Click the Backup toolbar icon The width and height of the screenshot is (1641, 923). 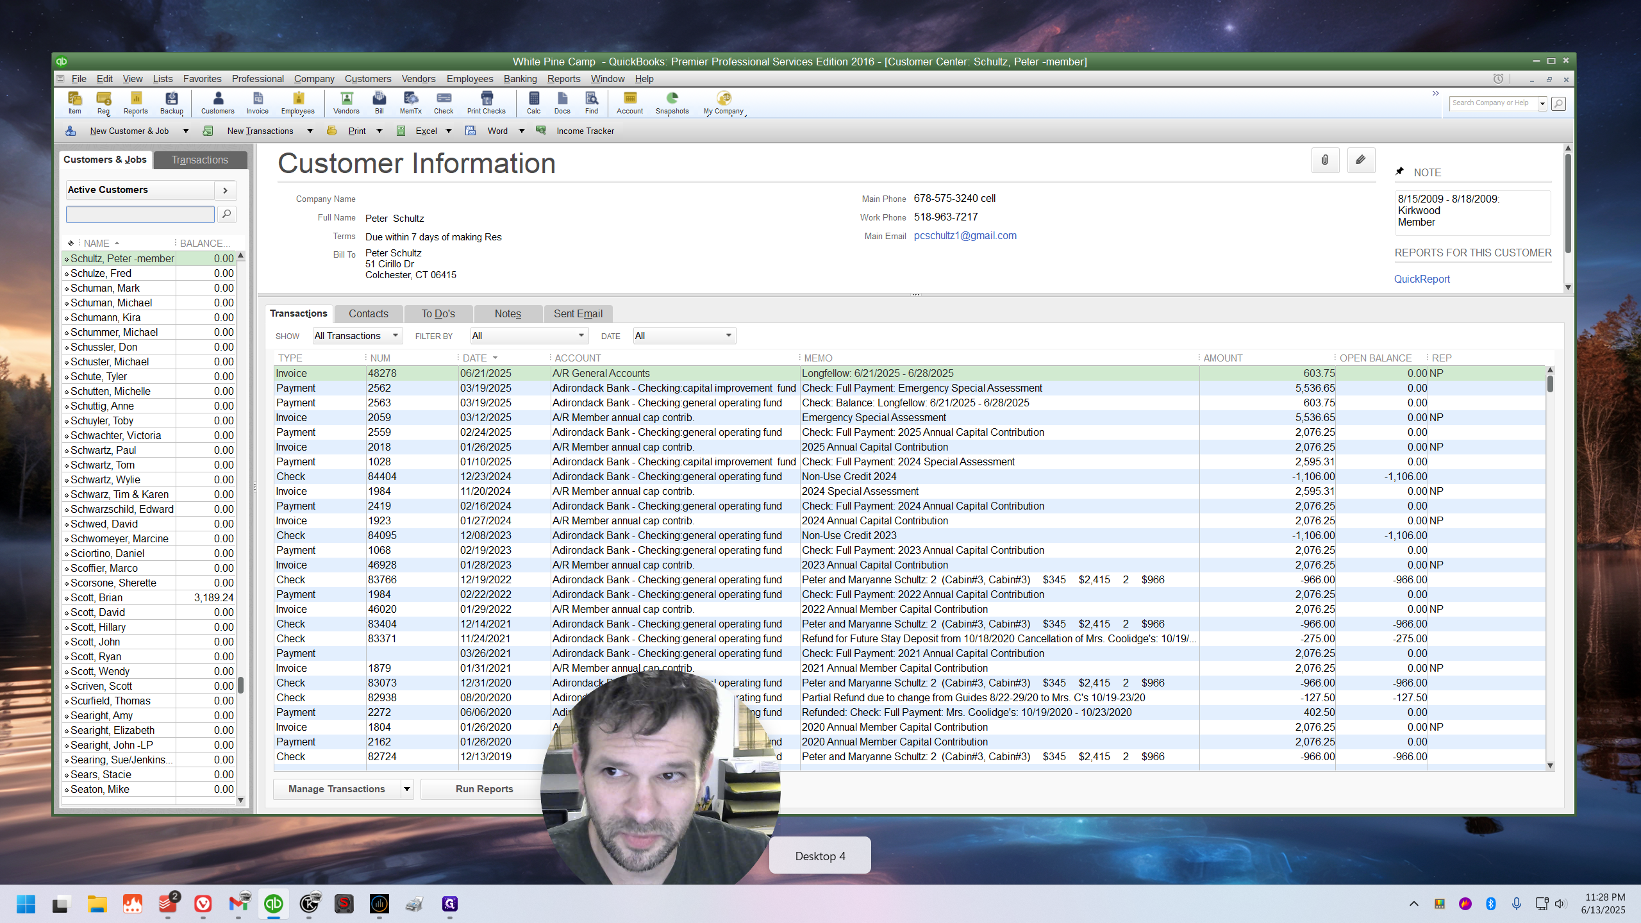(x=172, y=103)
